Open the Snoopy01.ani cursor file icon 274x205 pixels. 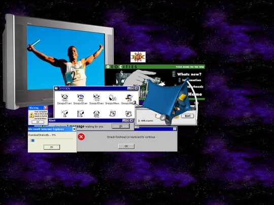(x=64, y=98)
